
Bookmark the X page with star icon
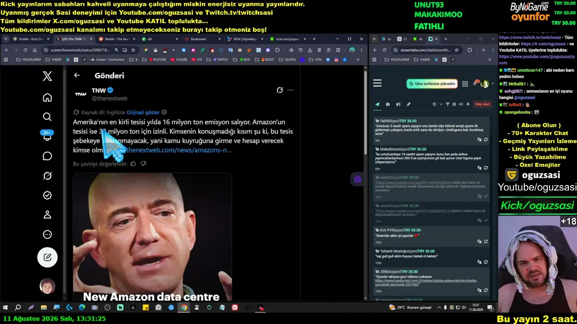click(133, 50)
